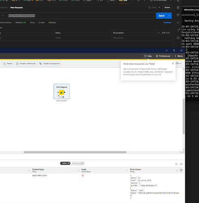199x203 pixels.
Task: Select the Table view toggle
Action: [x=64, y=163]
